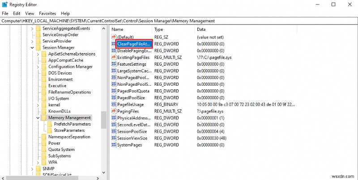Screen dimensions: 358x180
Task: Select the FeatureSettings value icon
Action: [114, 64]
